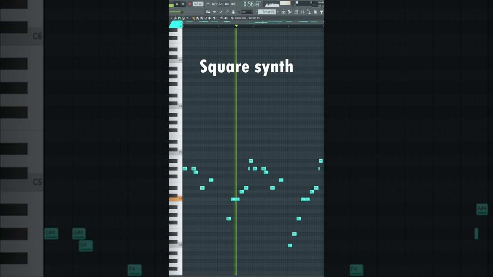Adjust the master volume slider
Viewport: 493px width, 277px height.
point(186,12)
